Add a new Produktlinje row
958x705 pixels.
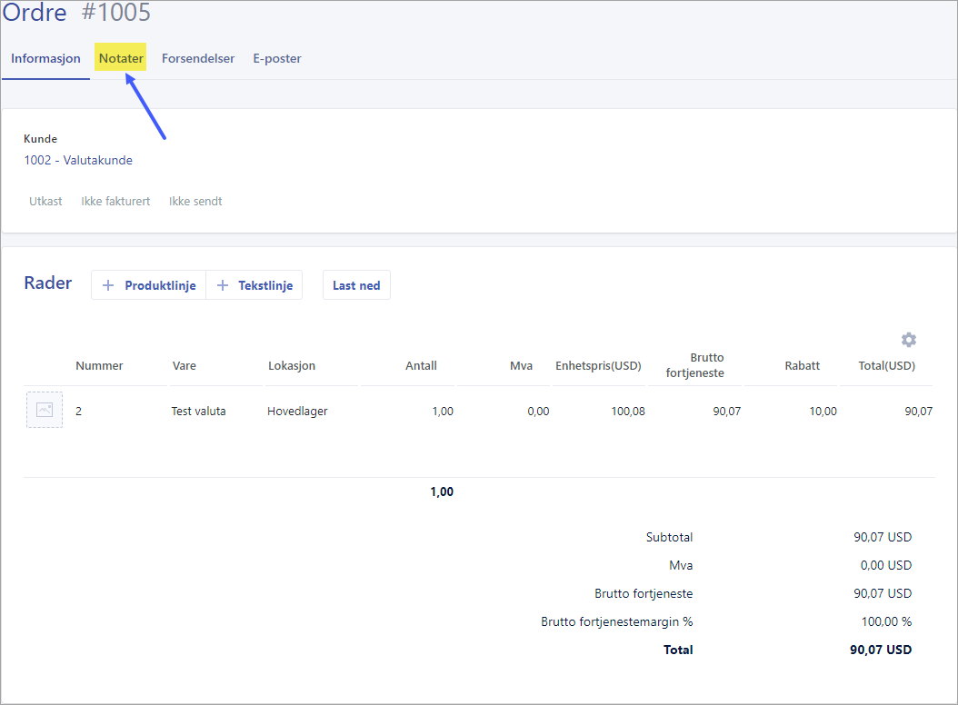pos(149,285)
